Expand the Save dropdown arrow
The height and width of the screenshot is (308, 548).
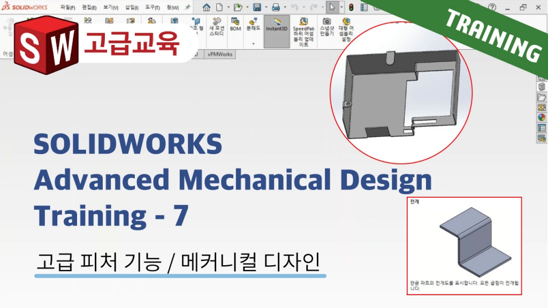pos(266,7)
